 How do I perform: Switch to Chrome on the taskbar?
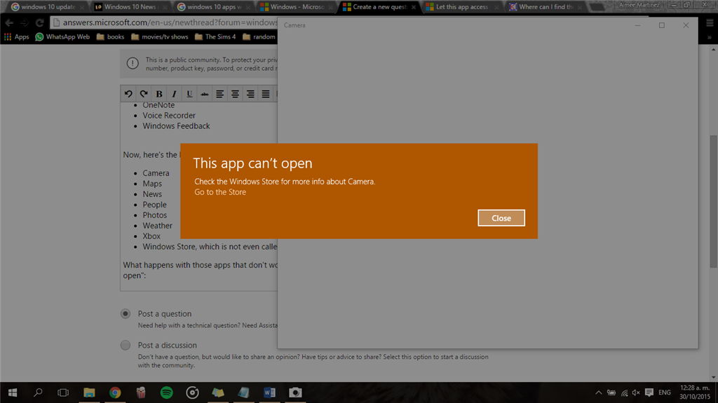click(115, 392)
